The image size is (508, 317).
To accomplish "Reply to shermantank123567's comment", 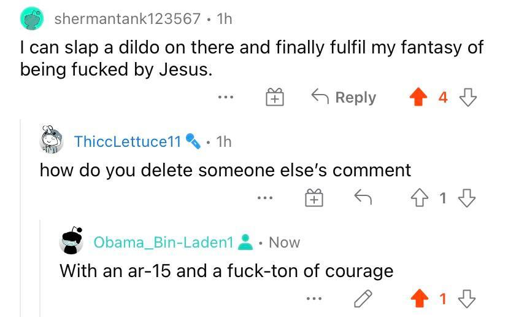I will [343, 97].
